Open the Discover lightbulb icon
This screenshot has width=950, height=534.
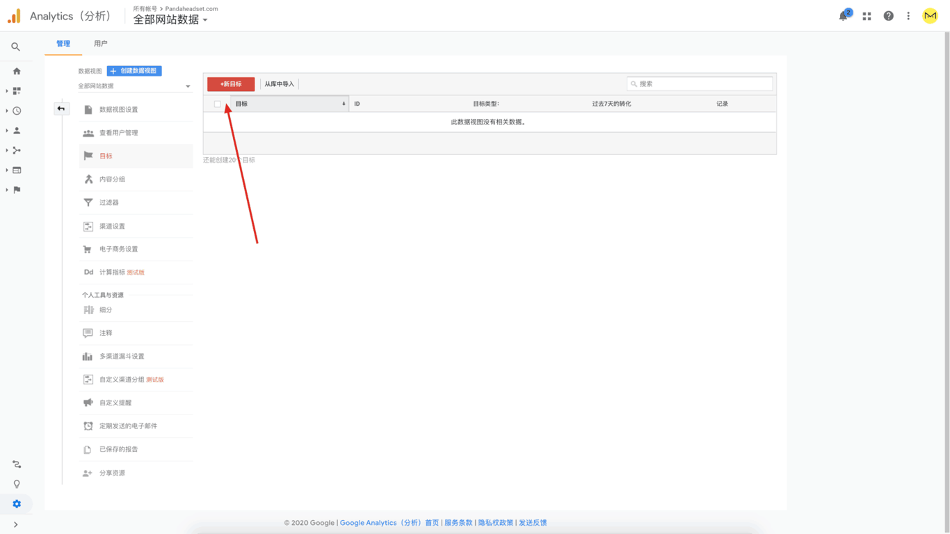coord(17,484)
